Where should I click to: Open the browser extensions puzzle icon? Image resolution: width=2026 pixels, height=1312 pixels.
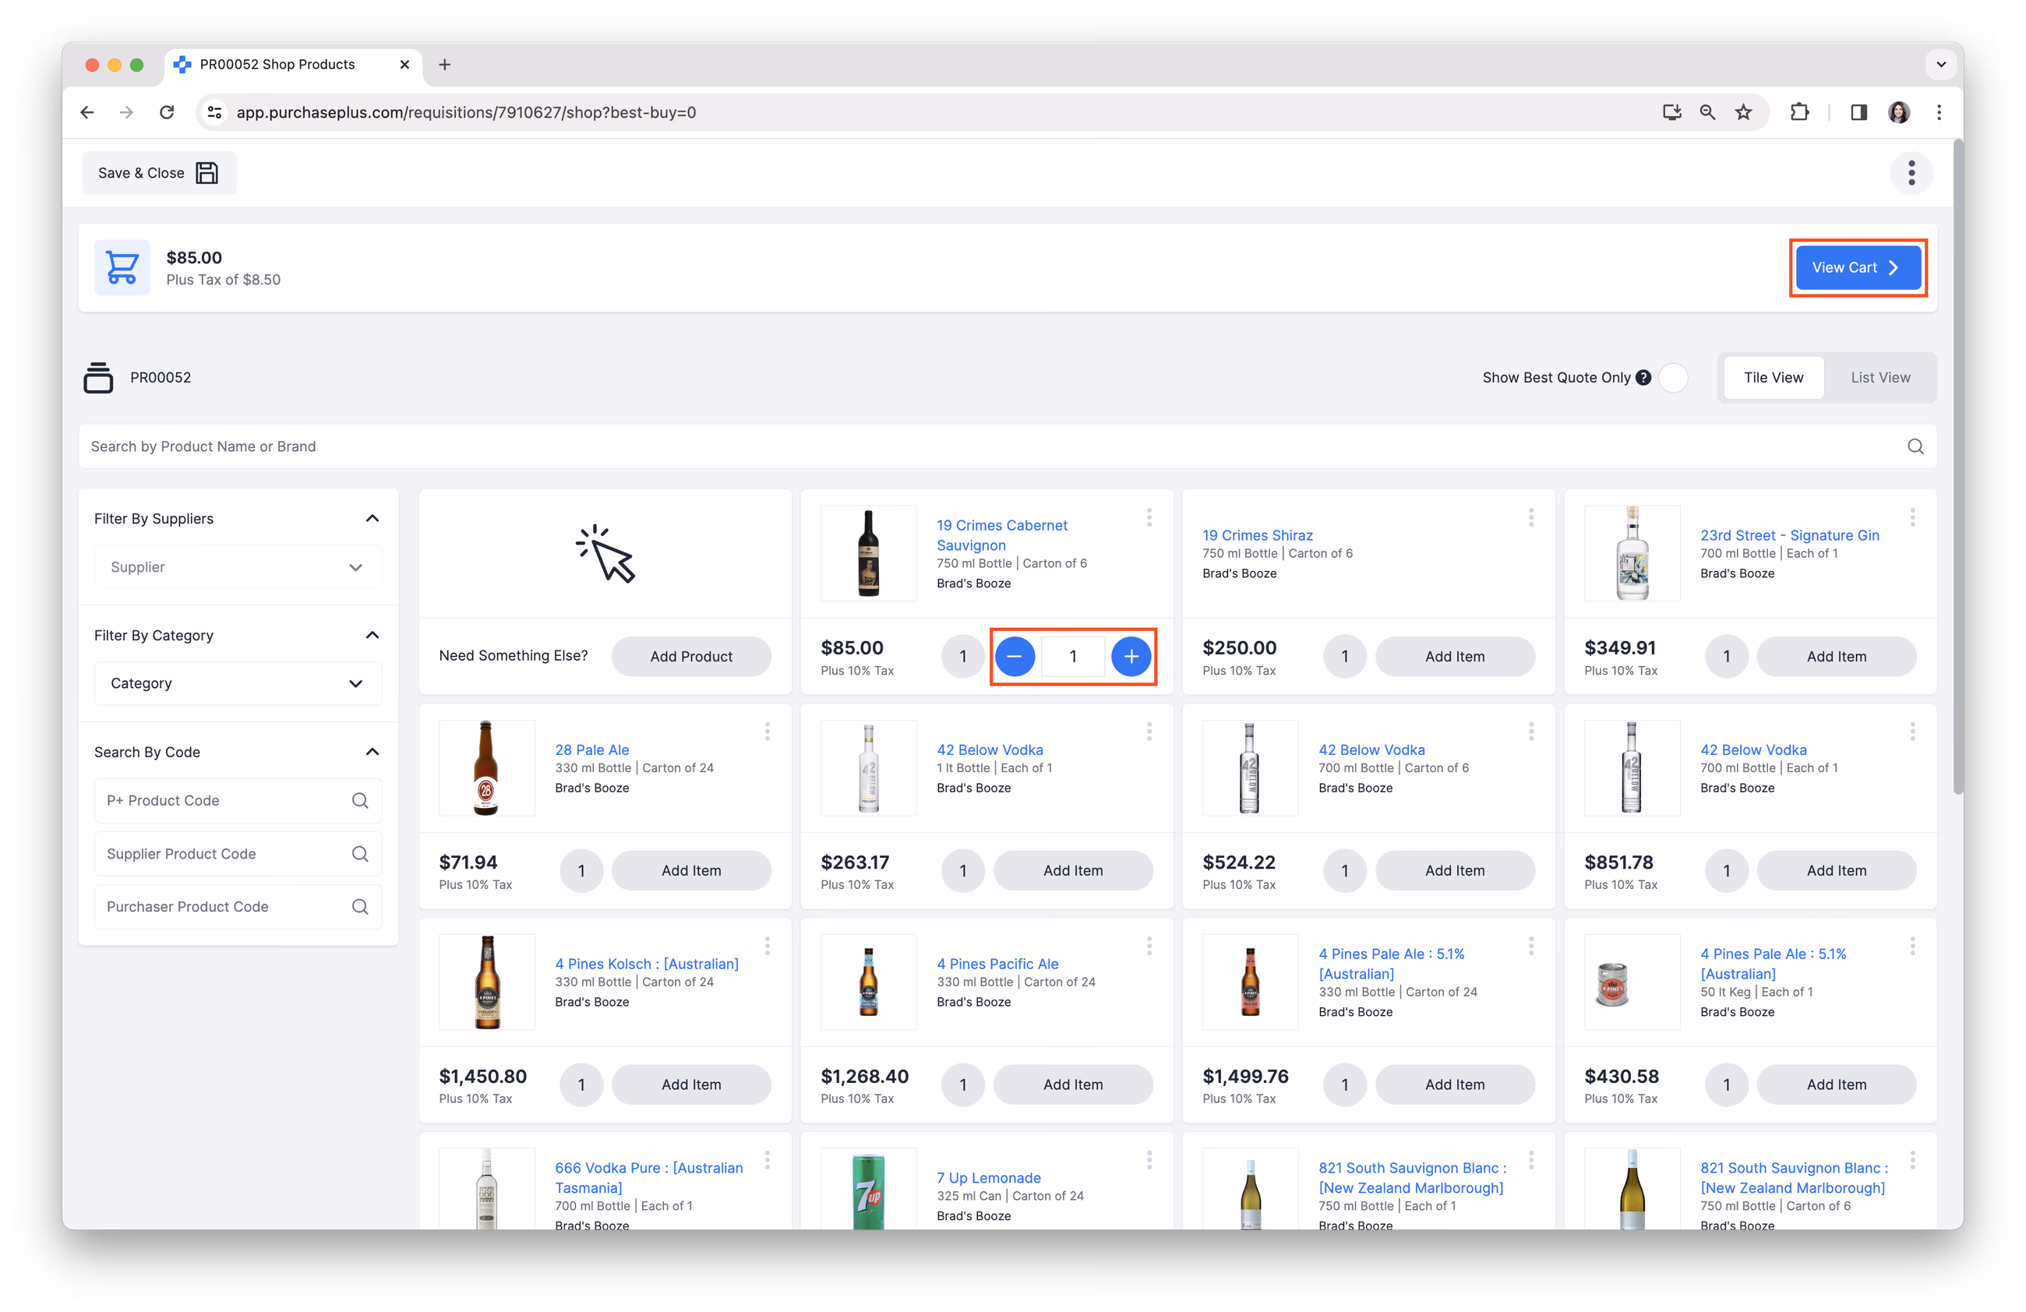[1798, 112]
